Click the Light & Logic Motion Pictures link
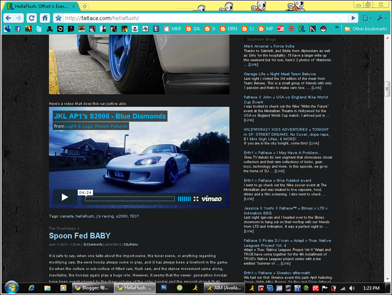This screenshot has width=392, height=295. pyautogui.click(x=97, y=126)
